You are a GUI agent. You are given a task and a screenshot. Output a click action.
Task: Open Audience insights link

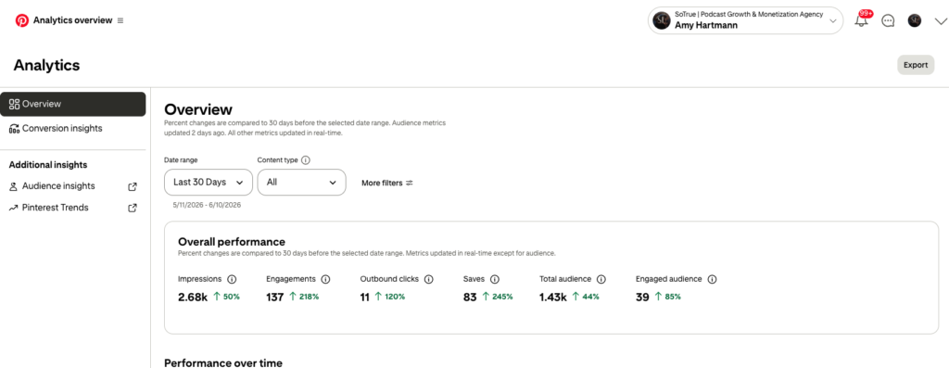58,186
